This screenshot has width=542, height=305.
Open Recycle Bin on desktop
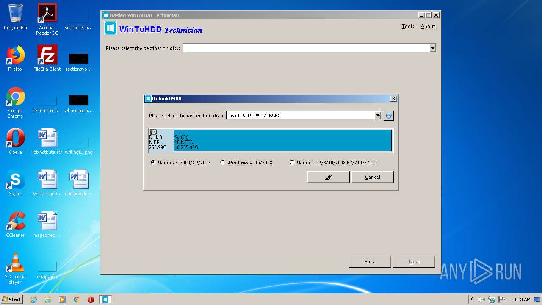click(15, 17)
